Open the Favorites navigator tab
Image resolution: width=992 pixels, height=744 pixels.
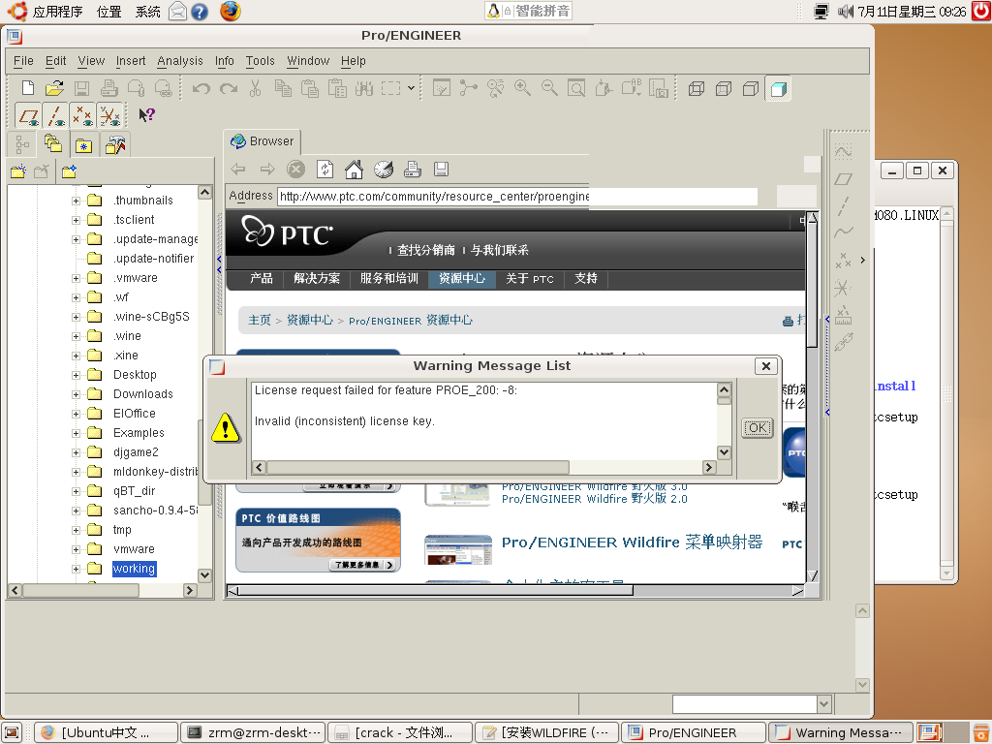click(83, 145)
